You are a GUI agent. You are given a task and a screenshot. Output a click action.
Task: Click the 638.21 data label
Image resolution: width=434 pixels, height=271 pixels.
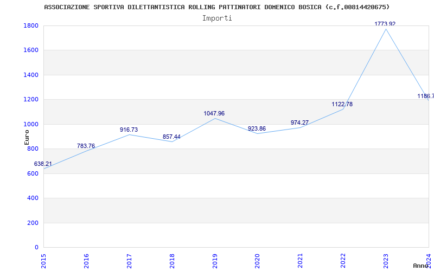[43, 164]
